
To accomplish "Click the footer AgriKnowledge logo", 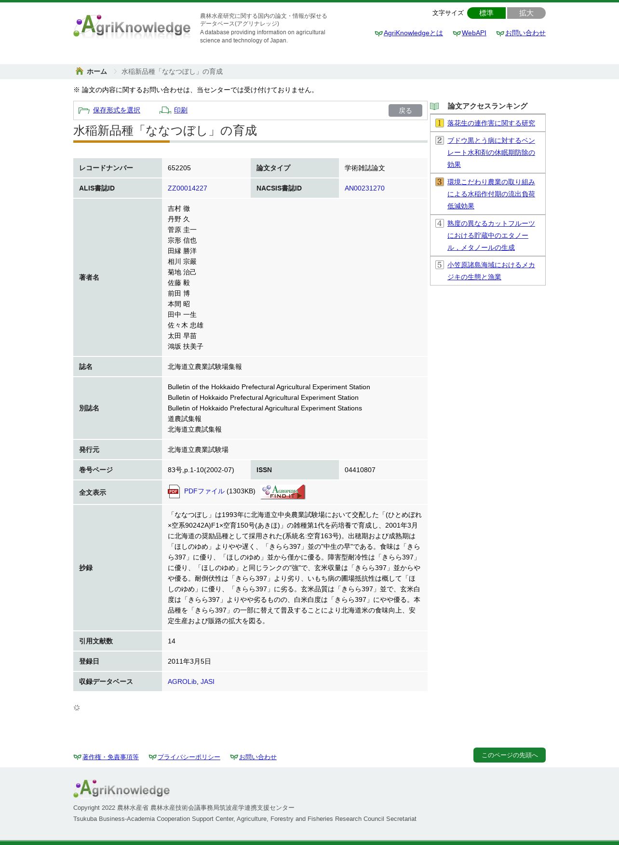I will pyautogui.click(x=121, y=789).
